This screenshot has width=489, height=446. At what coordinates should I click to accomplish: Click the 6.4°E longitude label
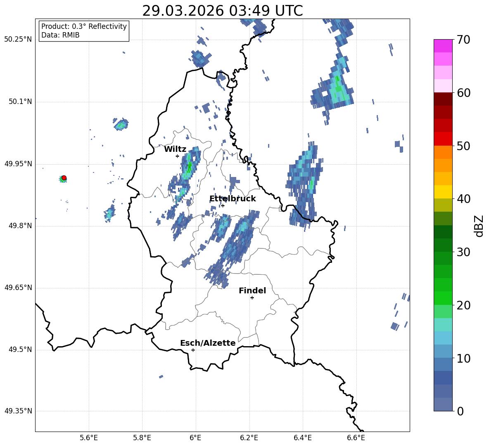(302, 438)
